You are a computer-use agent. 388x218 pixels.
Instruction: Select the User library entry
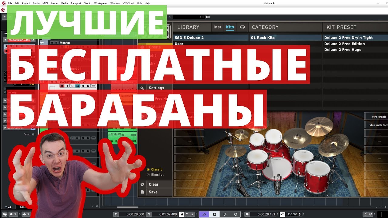coord(211,44)
